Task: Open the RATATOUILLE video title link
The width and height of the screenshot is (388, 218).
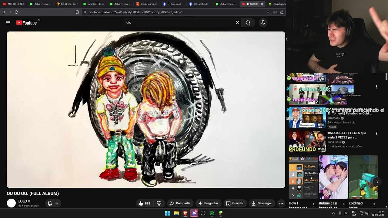Action: (347, 135)
